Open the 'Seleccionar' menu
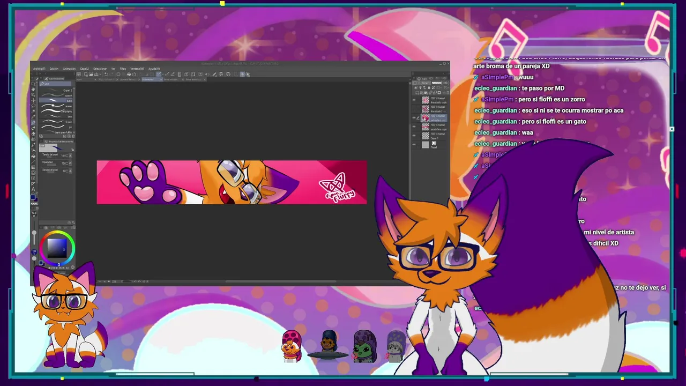The width and height of the screenshot is (686, 386). coord(100,69)
